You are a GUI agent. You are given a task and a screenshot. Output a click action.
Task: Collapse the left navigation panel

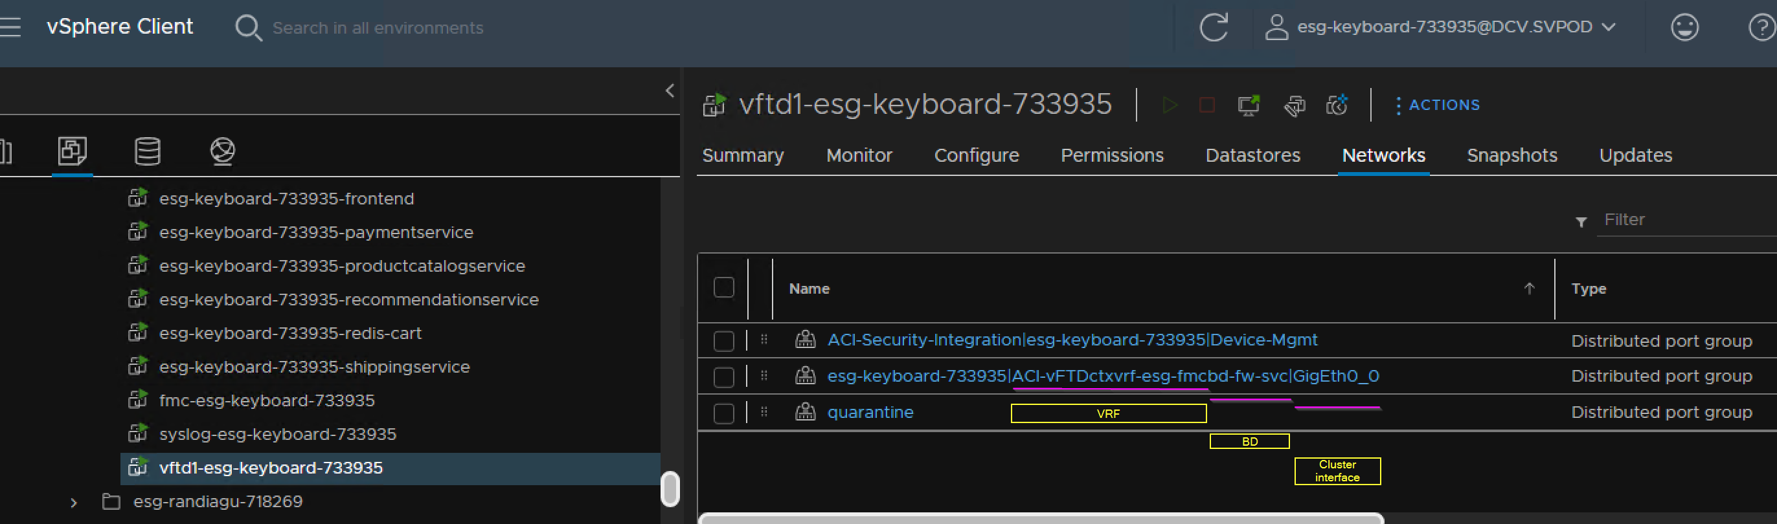(x=669, y=91)
